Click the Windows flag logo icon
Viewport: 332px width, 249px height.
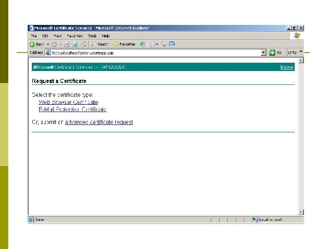click(x=297, y=36)
